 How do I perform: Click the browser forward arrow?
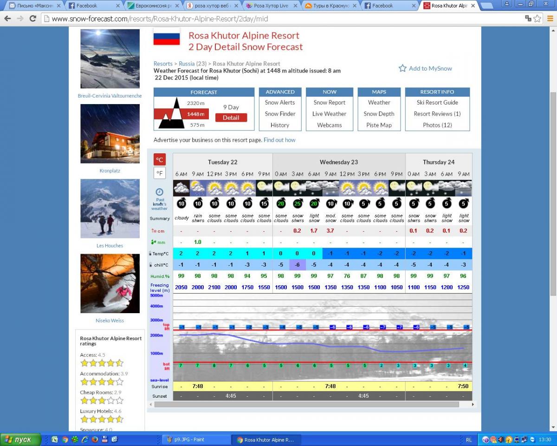tap(20, 19)
